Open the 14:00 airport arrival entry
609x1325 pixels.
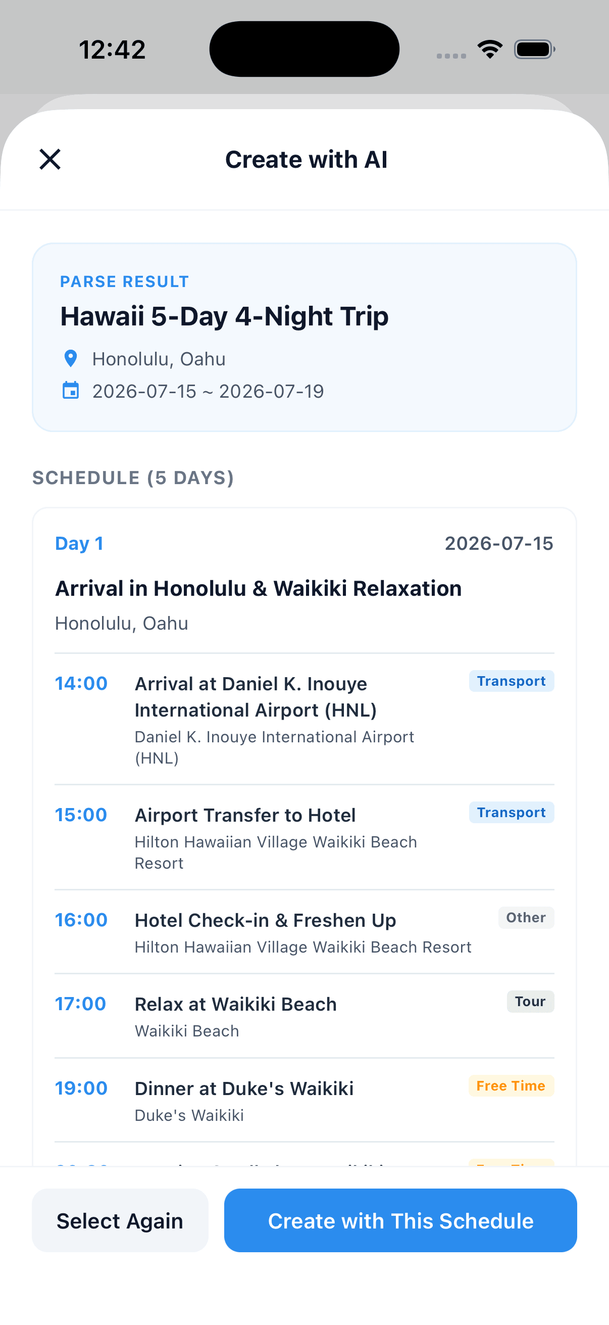click(x=256, y=697)
